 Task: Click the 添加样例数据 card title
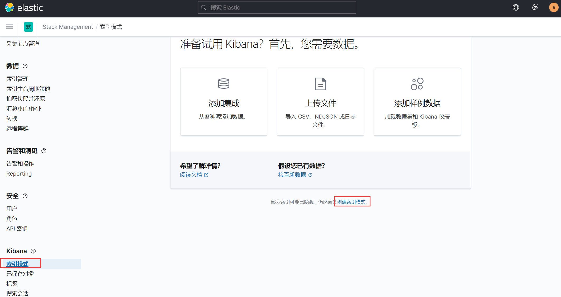click(417, 103)
